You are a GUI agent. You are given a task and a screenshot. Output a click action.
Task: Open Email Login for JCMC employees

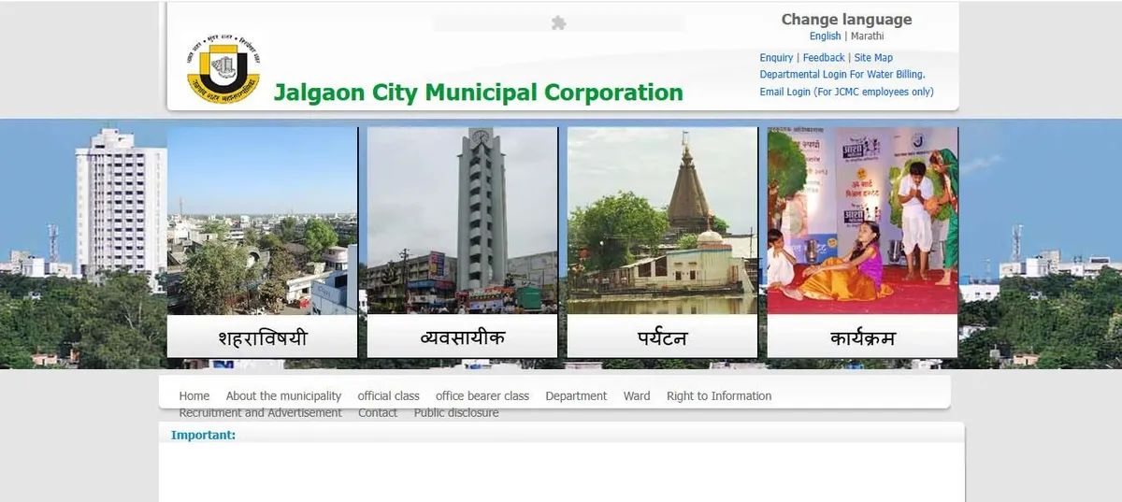[846, 92]
